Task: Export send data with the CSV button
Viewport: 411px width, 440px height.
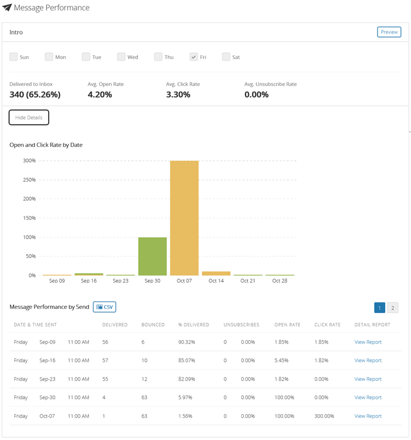Action: point(105,307)
